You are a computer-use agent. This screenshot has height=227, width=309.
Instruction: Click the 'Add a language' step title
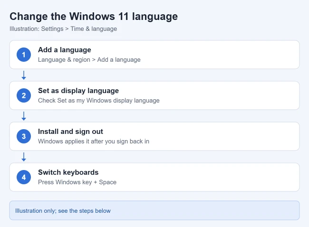tap(65, 50)
